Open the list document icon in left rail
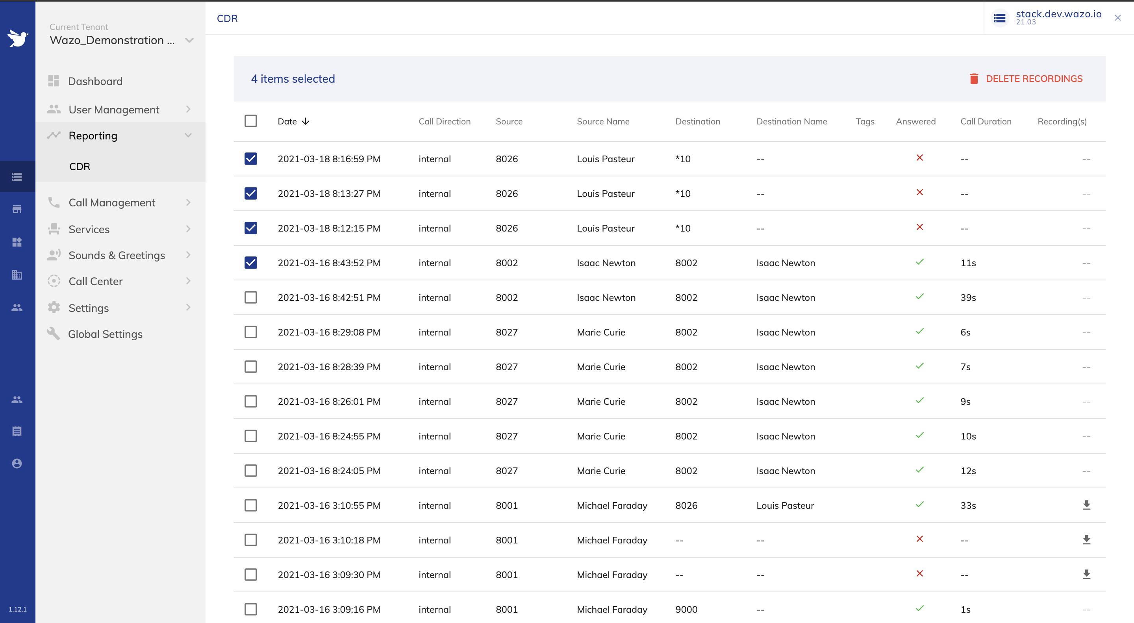 click(x=17, y=431)
